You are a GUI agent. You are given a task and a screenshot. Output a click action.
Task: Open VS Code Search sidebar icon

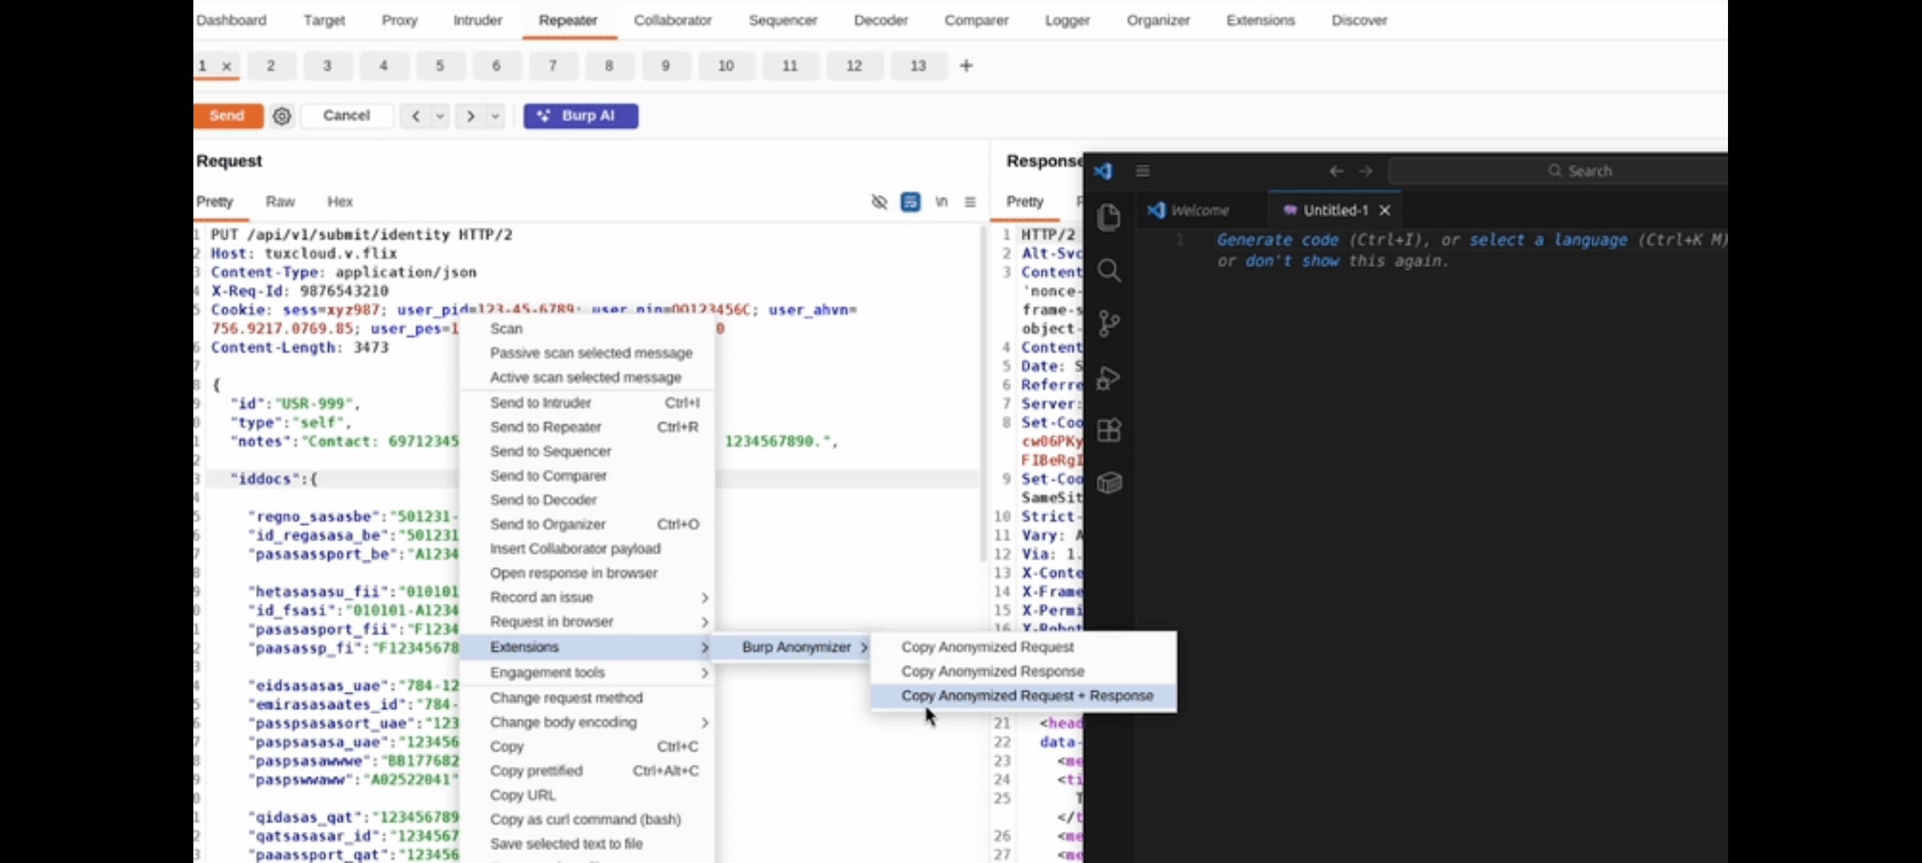point(1109,271)
